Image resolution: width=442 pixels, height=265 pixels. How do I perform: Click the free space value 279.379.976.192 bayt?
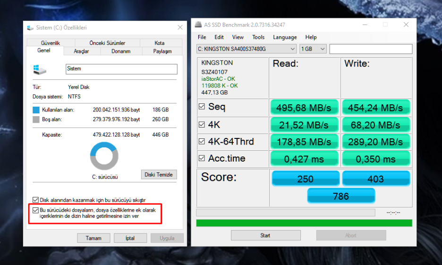pos(117,119)
